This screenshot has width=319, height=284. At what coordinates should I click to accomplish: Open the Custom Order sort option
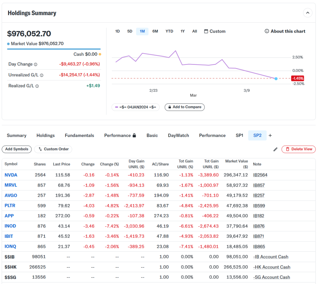point(53,149)
